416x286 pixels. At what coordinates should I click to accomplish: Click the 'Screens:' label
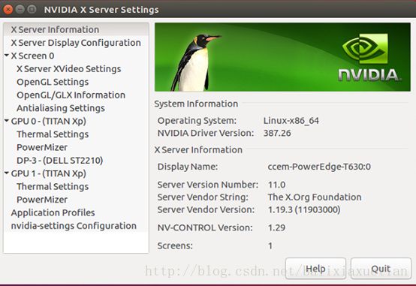[x=175, y=245]
